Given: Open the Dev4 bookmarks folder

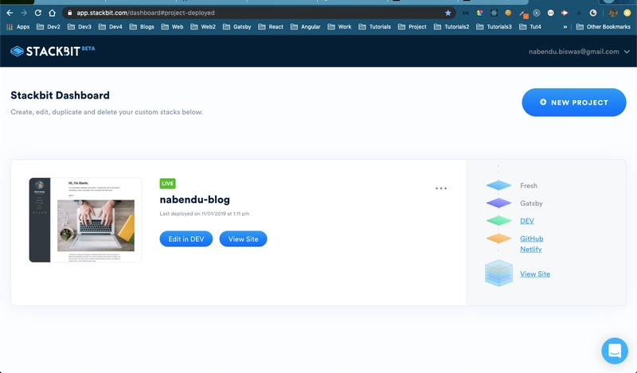Looking at the screenshot, I should click(x=111, y=27).
